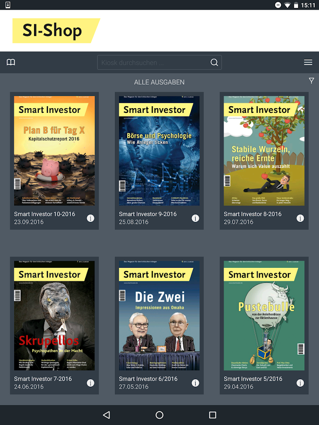Screen dimensions: 319x425
Task: Open the Skrupellos cover
Action: click(54, 315)
